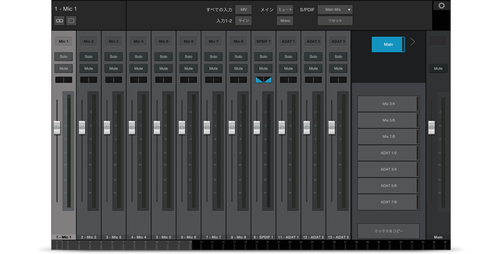Mute the Mic 7 channel
Viewport: 502px width, 254px height.
click(x=213, y=69)
